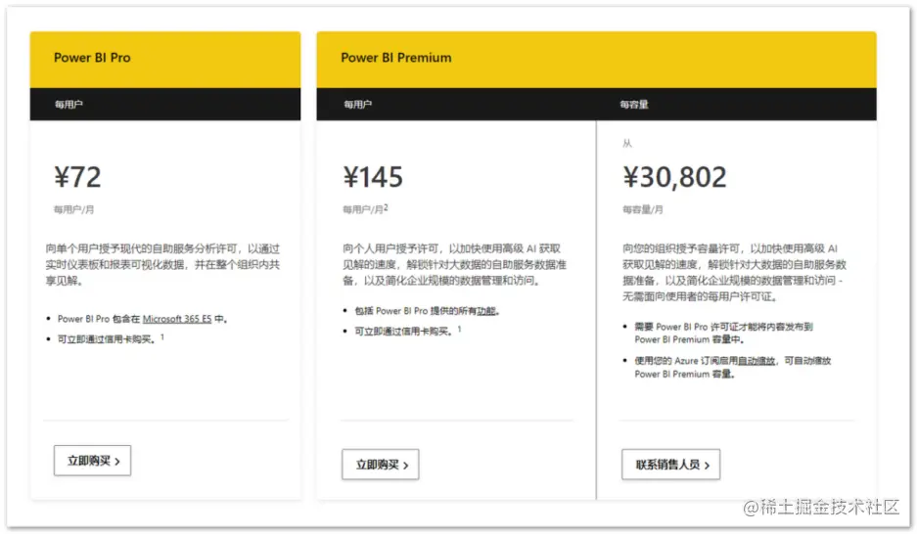The width and height of the screenshot is (917, 534).
Task: Open the 自动缩放 link in capacity list
Action: point(757,361)
